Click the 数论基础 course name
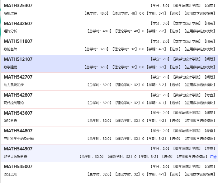218x183 pixels. 11,49
